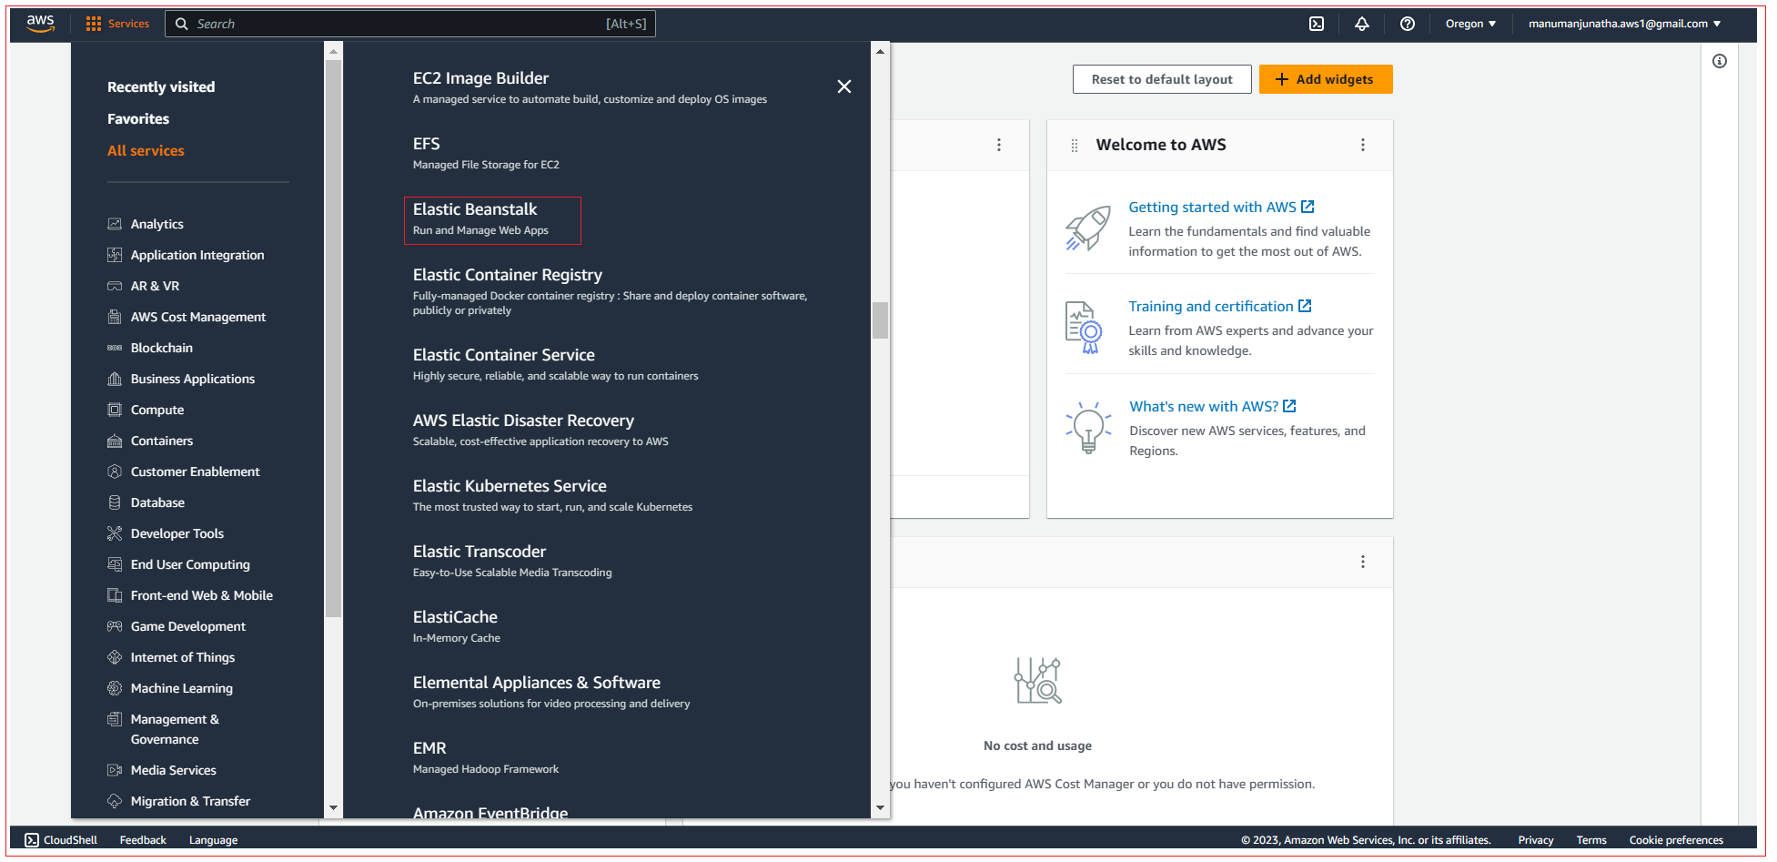Click the Game Development controller icon

pyautogui.click(x=115, y=626)
